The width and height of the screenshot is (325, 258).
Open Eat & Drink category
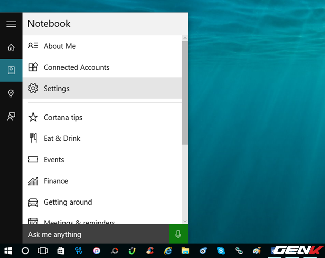coord(103,138)
